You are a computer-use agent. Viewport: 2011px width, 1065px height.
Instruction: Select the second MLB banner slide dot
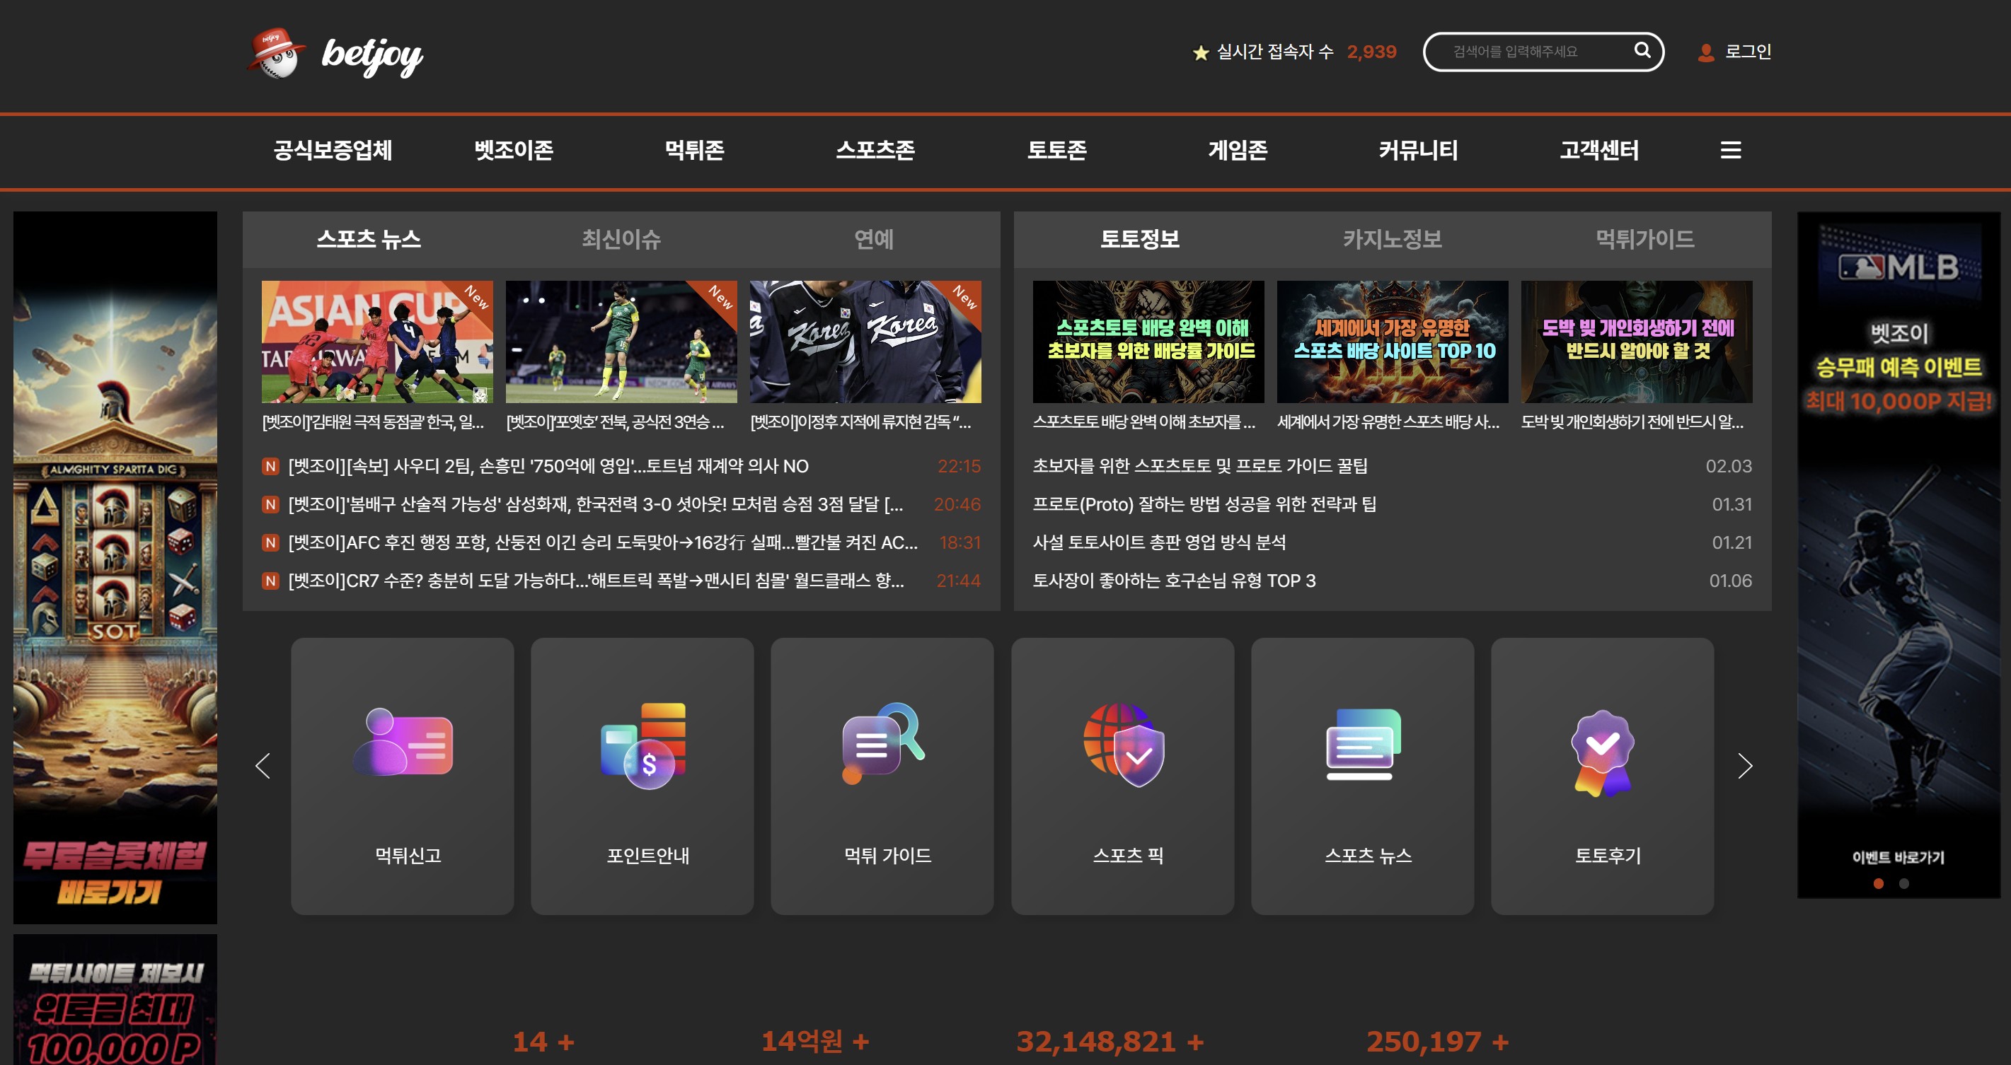pyautogui.click(x=1904, y=883)
